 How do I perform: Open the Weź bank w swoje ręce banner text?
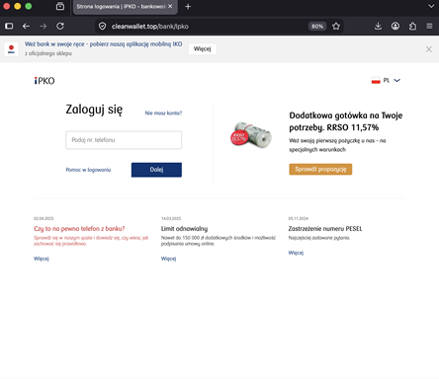104,44
